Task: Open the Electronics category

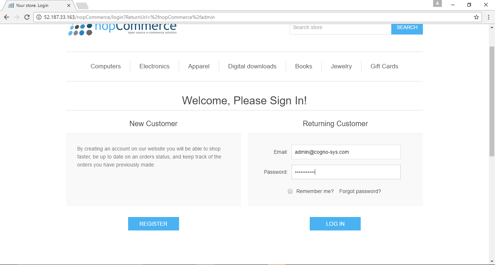Action: pyautogui.click(x=154, y=66)
